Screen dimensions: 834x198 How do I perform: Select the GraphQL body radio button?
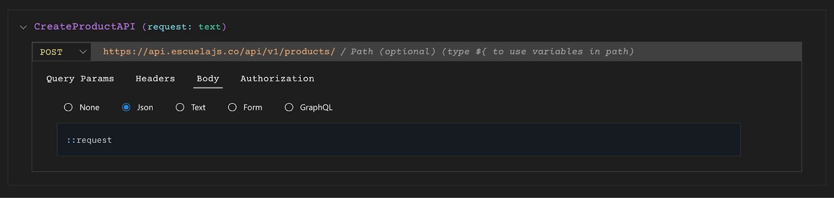pos(289,107)
